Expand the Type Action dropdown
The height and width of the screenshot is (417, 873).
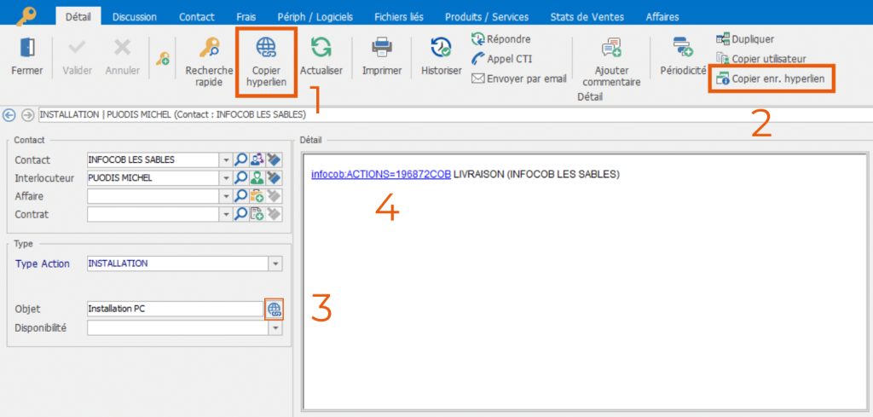coord(275,264)
